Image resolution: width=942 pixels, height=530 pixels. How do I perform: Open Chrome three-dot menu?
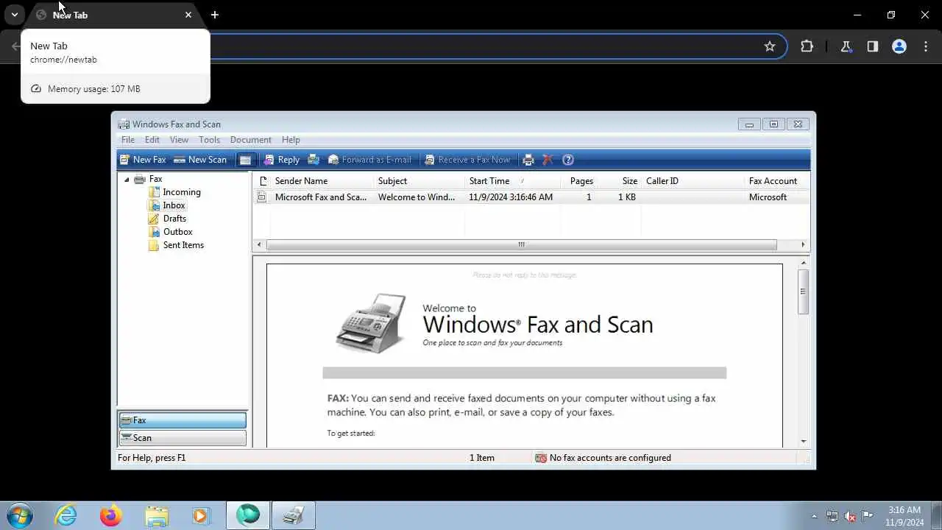coord(926,46)
